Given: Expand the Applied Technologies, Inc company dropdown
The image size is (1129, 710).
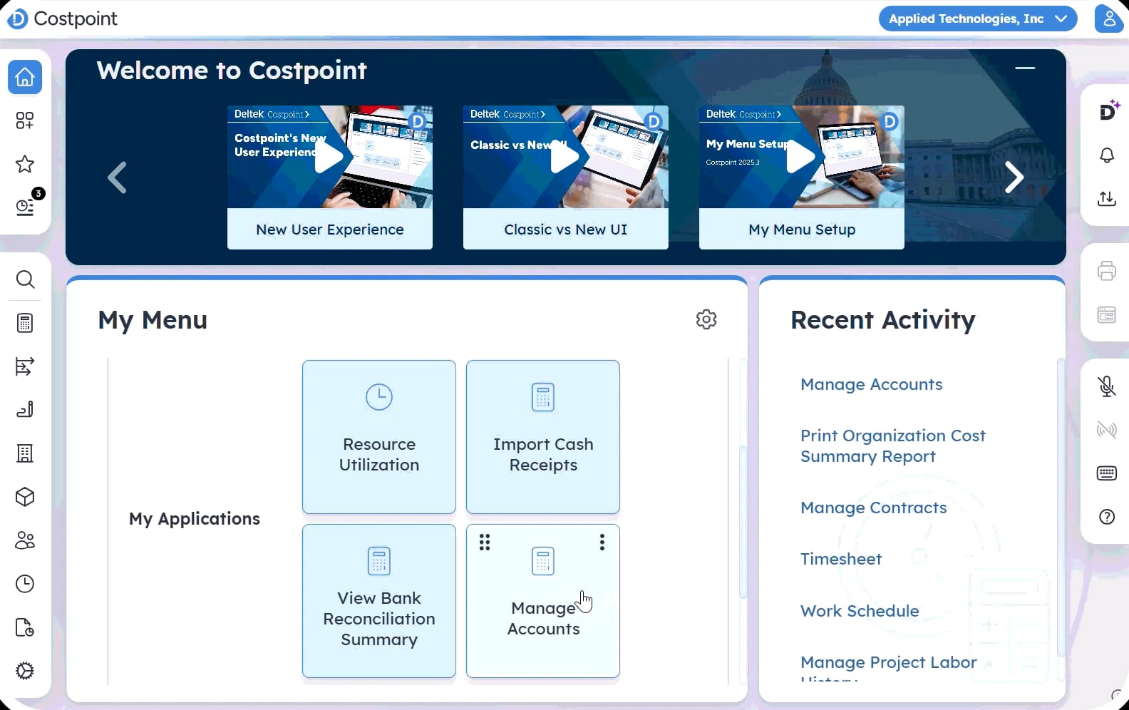Looking at the screenshot, I should pos(978,19).
